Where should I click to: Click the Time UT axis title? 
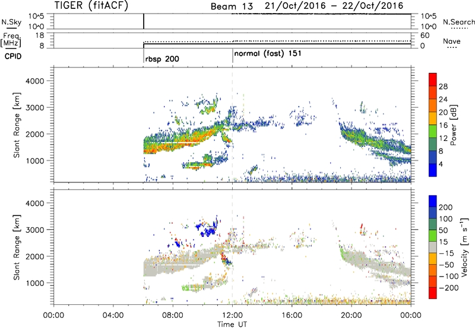pos(232,324)
